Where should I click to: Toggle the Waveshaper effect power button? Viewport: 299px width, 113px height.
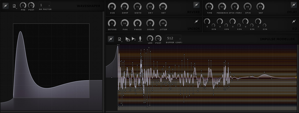tap(6, 6)
